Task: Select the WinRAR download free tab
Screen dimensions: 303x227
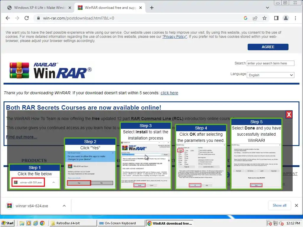Action: pyautogui.click(x=110, y=8)
